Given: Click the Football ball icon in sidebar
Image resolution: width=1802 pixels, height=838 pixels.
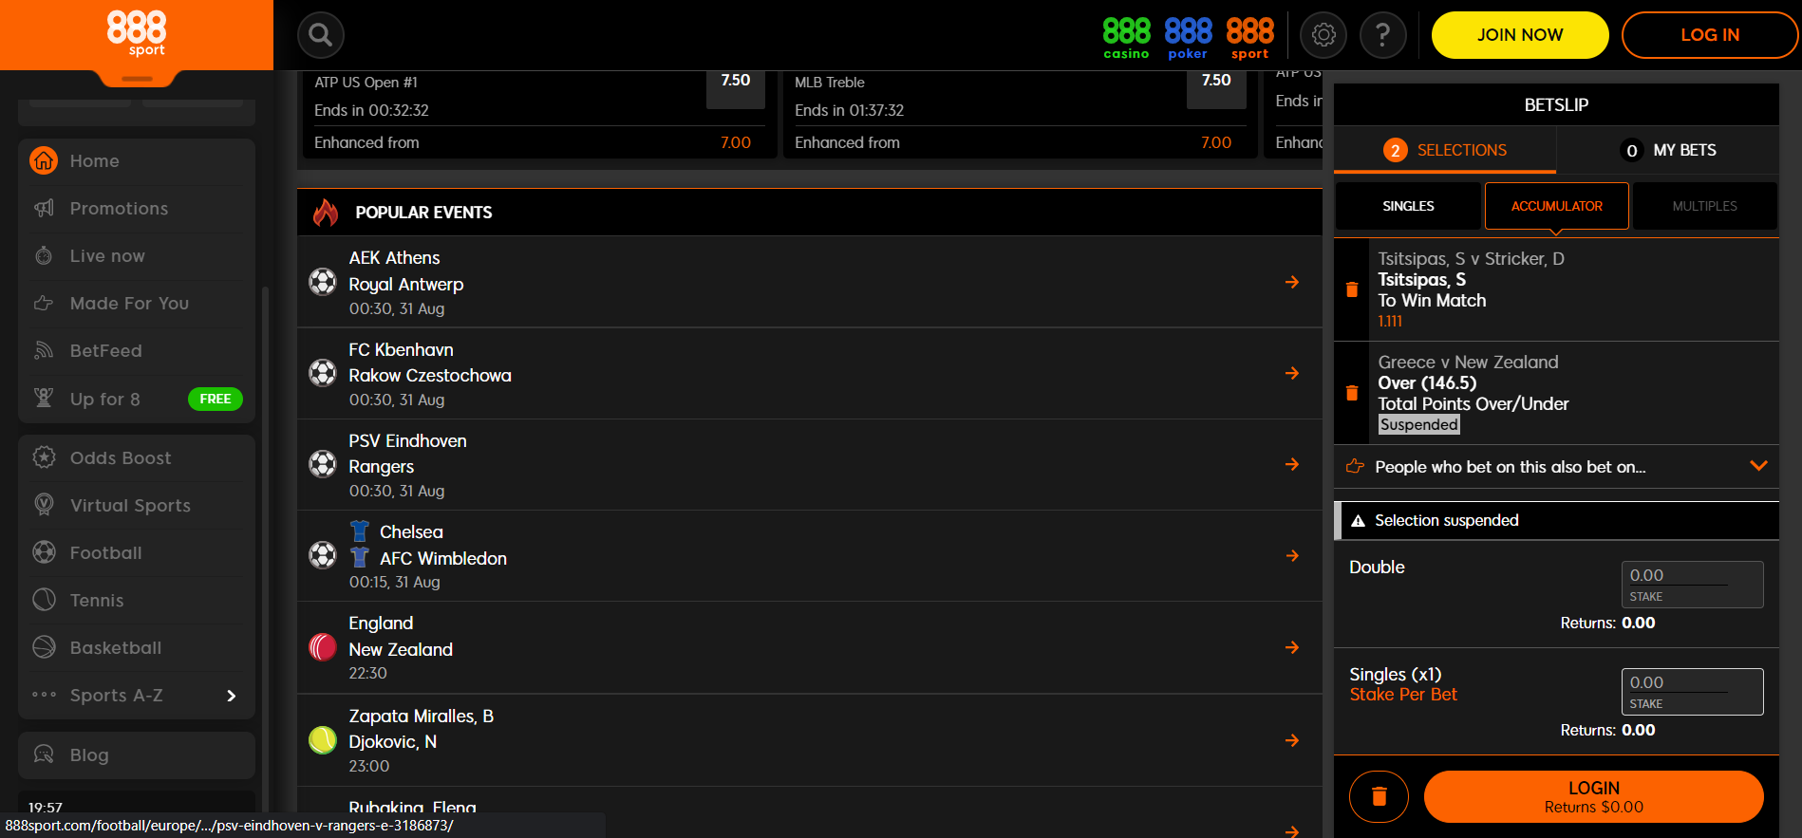Looking at the screenshot, I should [x=44, y=551].
